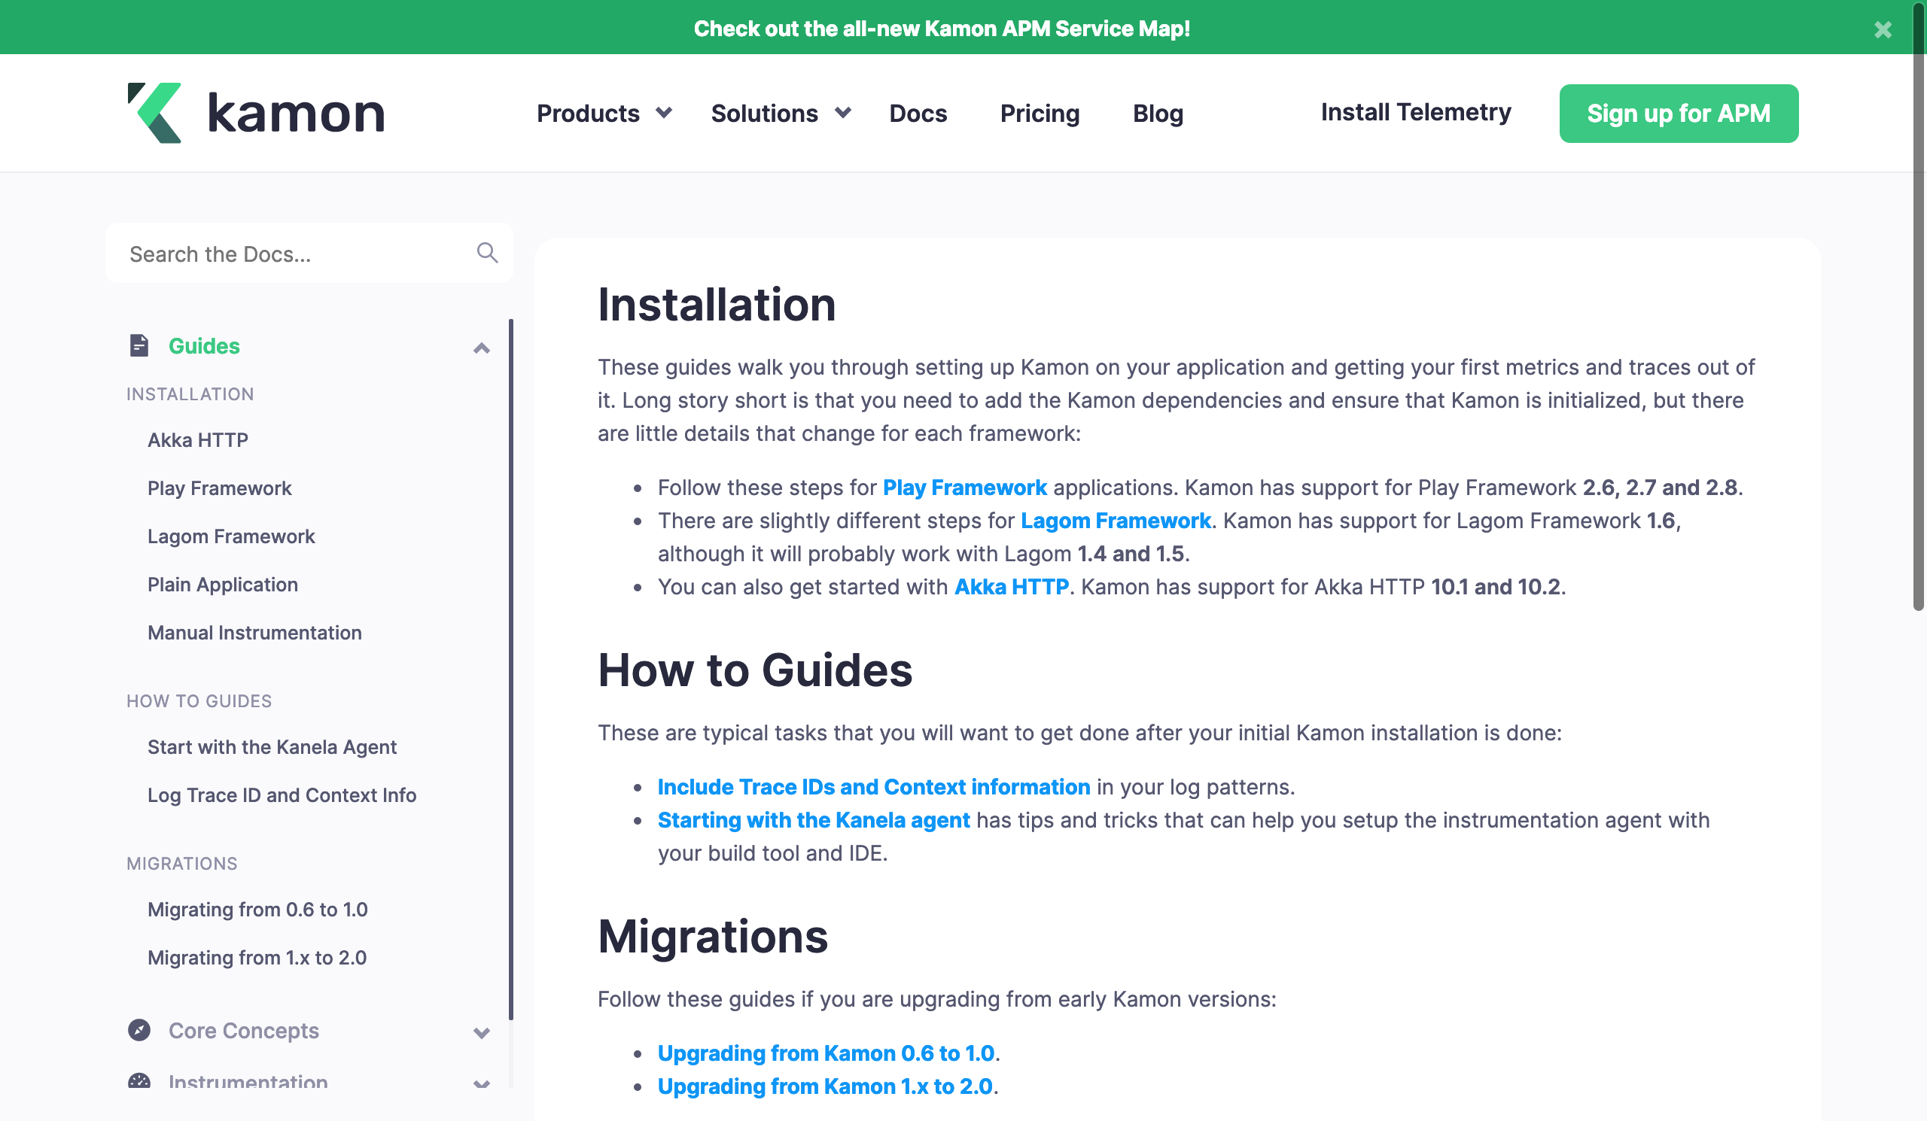
Task: Click Upgrading from Kamon 0.6 to 1.0 link
Action: click(826, 1053)
